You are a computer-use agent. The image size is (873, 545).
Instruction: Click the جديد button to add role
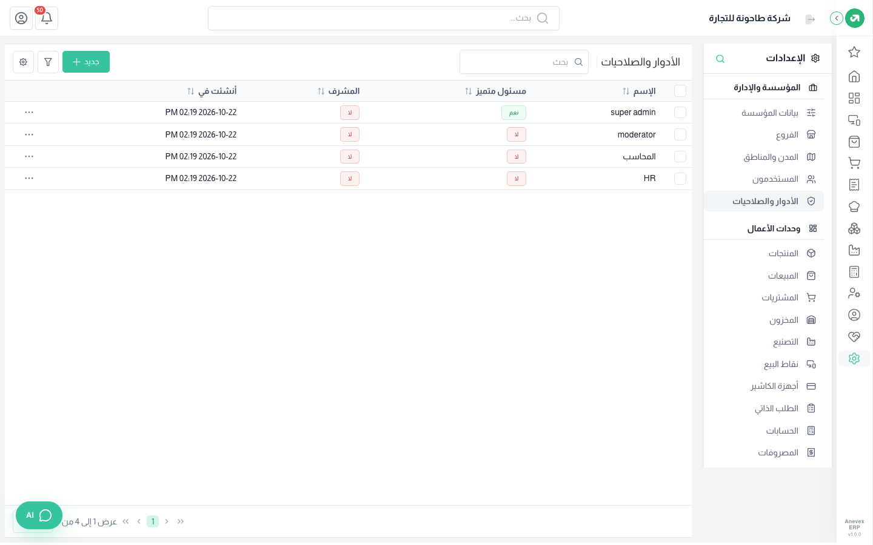pos(86,62)
